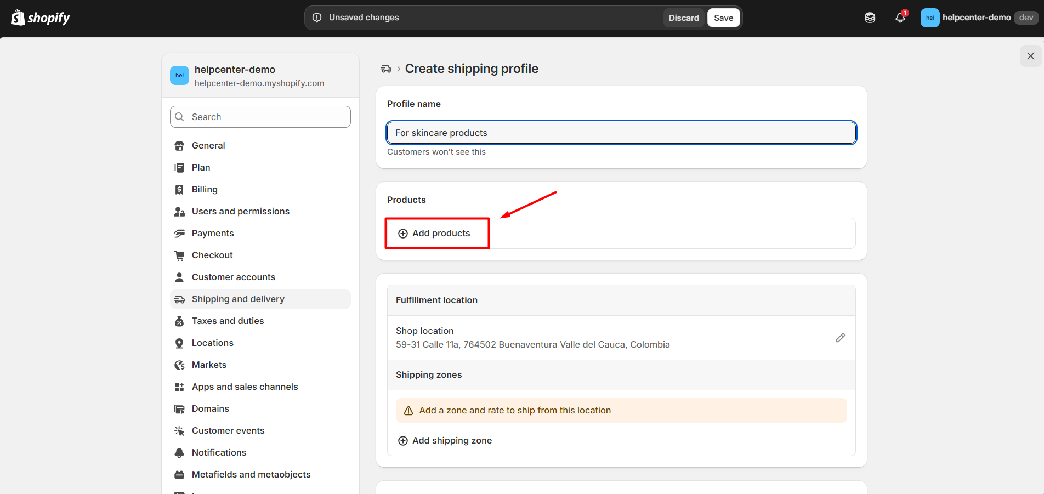1044x494 pixels.
Task: Open the notifications bell with red badge
Action: (900, 18)
